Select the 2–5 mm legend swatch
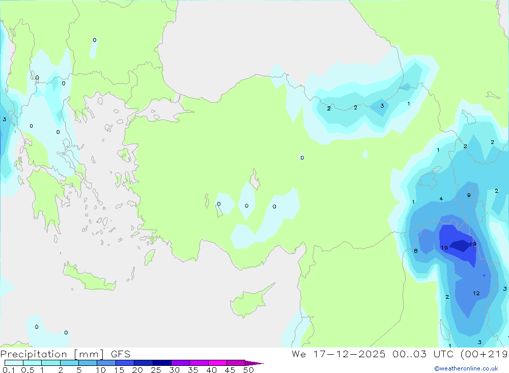 [x=69, y=363]
